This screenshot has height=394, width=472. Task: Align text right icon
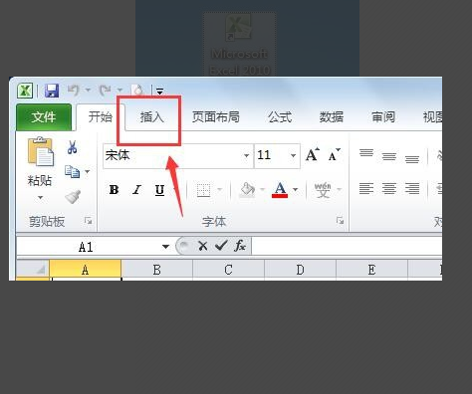412,189
